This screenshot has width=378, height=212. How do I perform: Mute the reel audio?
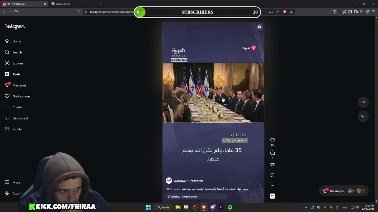(259, 27)
